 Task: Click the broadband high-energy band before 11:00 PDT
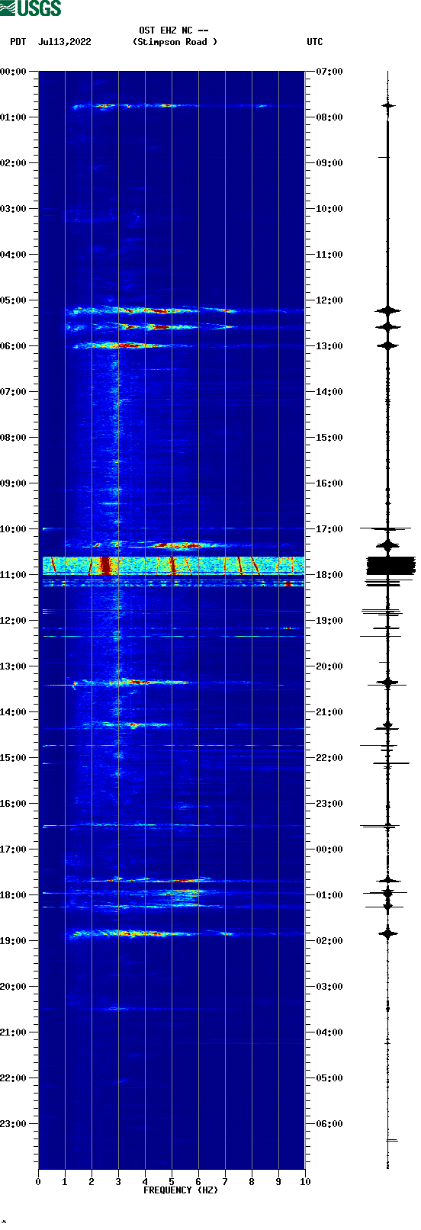click(x=173, y=565)
